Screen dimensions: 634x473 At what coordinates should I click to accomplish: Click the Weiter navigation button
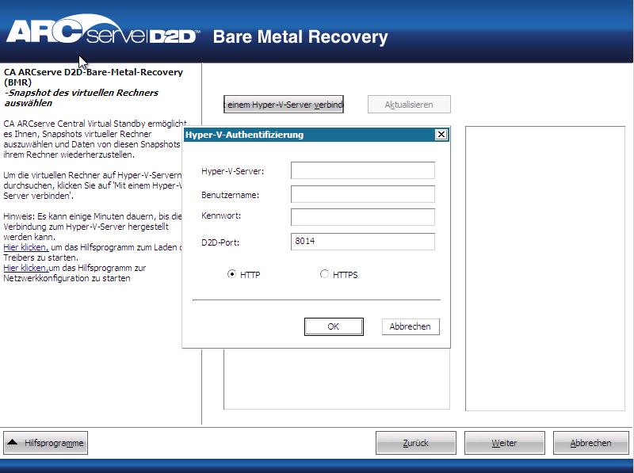(505, 442)
